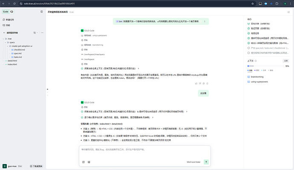Viewport: 294px width, 170px height.
Task: Click the short green user reply bubble
Action: [x=203, y=93]
